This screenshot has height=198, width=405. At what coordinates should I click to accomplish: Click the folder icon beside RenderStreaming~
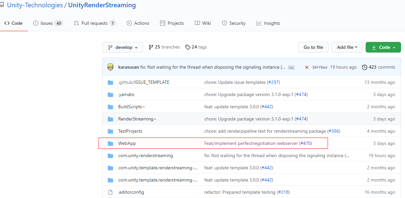110,119
